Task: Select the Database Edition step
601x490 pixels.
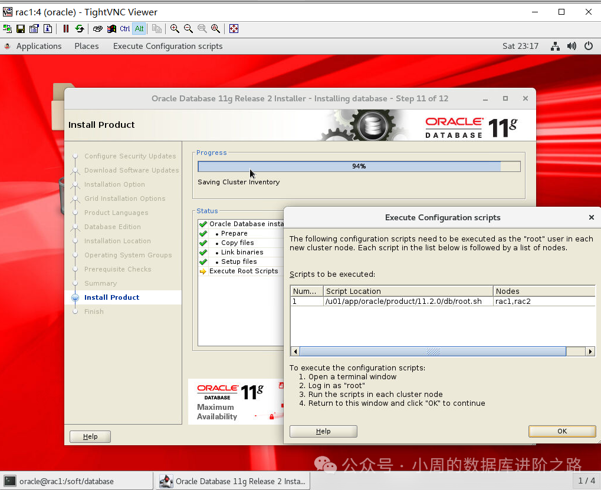Action: (x=112, y=227)
